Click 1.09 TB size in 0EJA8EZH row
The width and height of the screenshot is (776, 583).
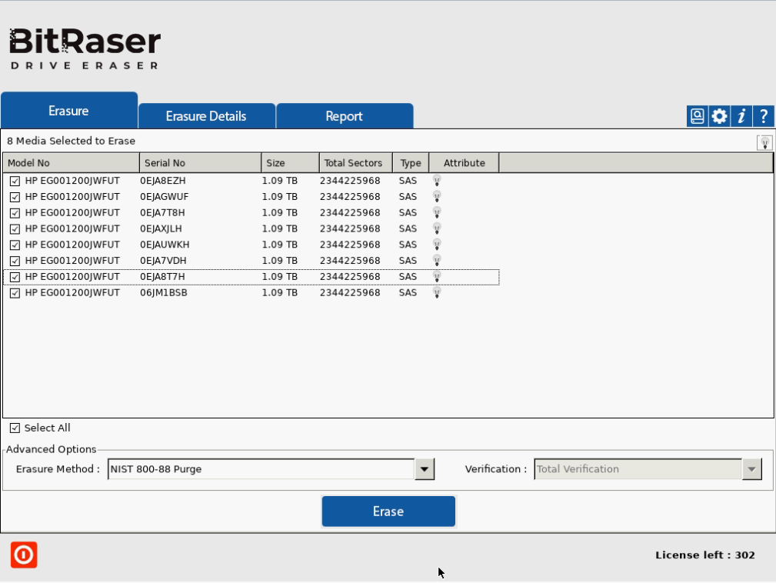(x=280, y=181)
